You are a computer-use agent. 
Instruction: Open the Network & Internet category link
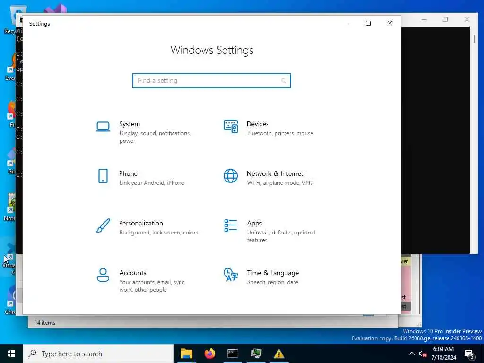pos(275,174)
